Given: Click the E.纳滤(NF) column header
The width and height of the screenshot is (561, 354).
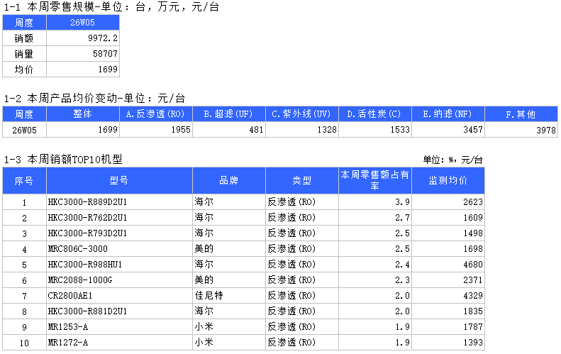Looking at the screenshot, I should point(448,114).
